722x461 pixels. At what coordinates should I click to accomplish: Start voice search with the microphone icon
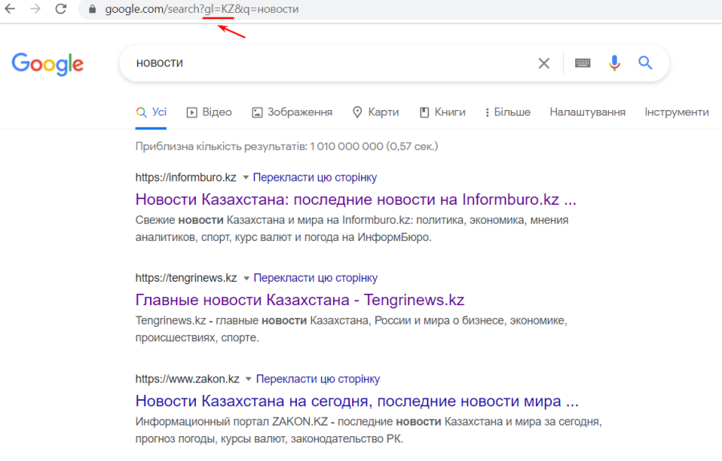click(x=615, y=63)
